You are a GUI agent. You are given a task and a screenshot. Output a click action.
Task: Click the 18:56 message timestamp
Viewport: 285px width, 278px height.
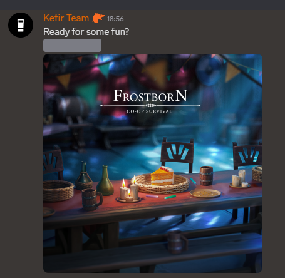(x=115, y=19)
